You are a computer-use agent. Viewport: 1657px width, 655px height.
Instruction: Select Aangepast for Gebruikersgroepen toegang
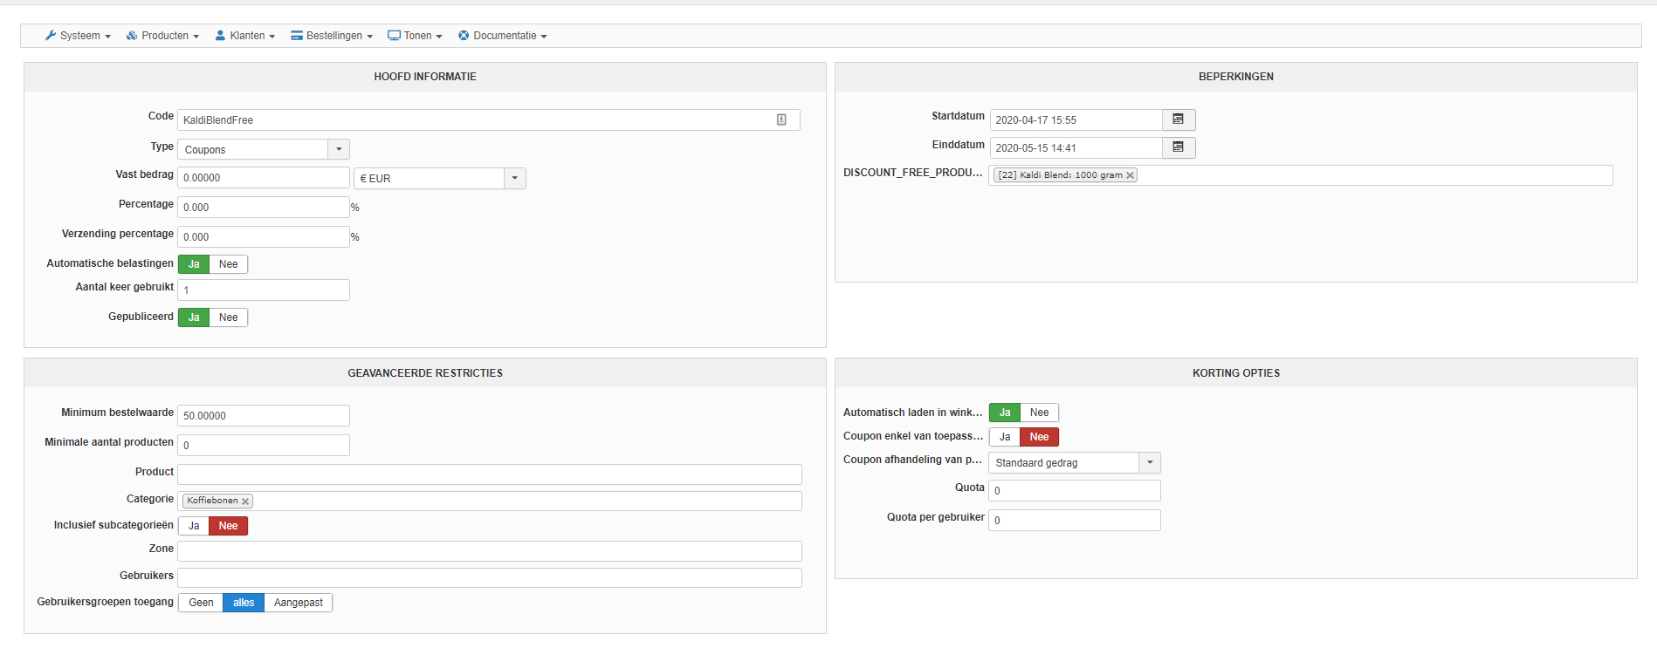[299, 603]
